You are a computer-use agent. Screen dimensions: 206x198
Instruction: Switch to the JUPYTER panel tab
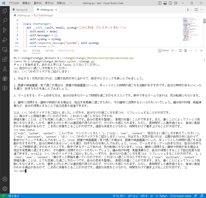tap(49, 51)
